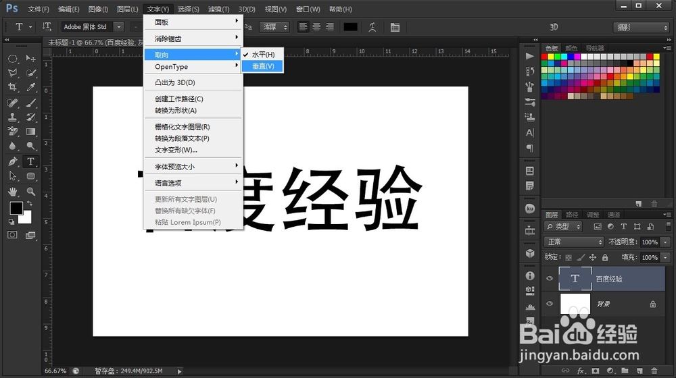This screenshot has height=378, width=676.
Task: Select the Eraser tool
Action: (12, 132)
